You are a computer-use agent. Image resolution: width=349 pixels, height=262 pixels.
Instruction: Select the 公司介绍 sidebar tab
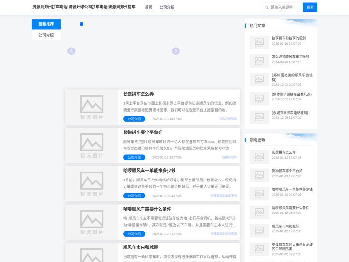point(46,35)
